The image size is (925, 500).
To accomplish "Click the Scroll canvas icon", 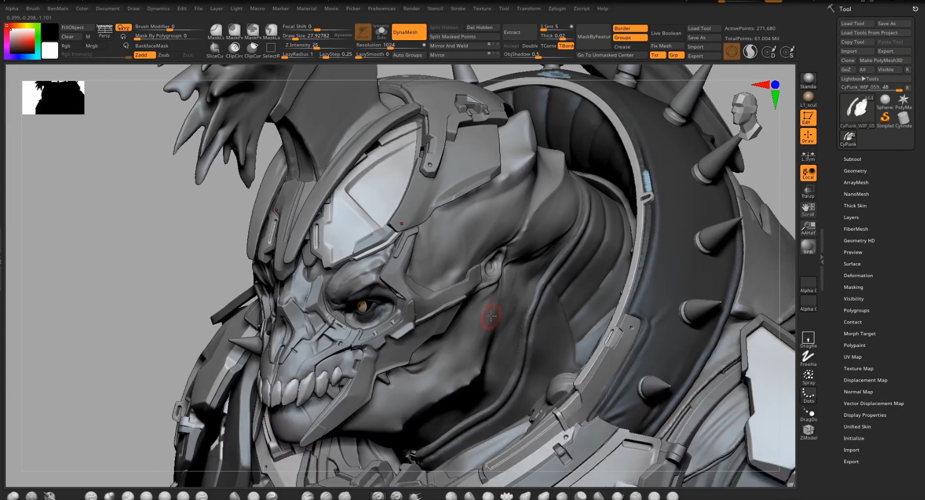I will click(x=808, y=209).
